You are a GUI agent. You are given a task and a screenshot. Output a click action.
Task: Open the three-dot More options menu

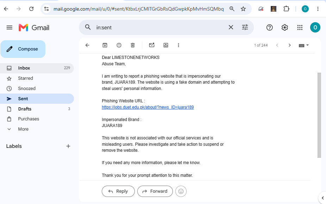coord(178,45)
